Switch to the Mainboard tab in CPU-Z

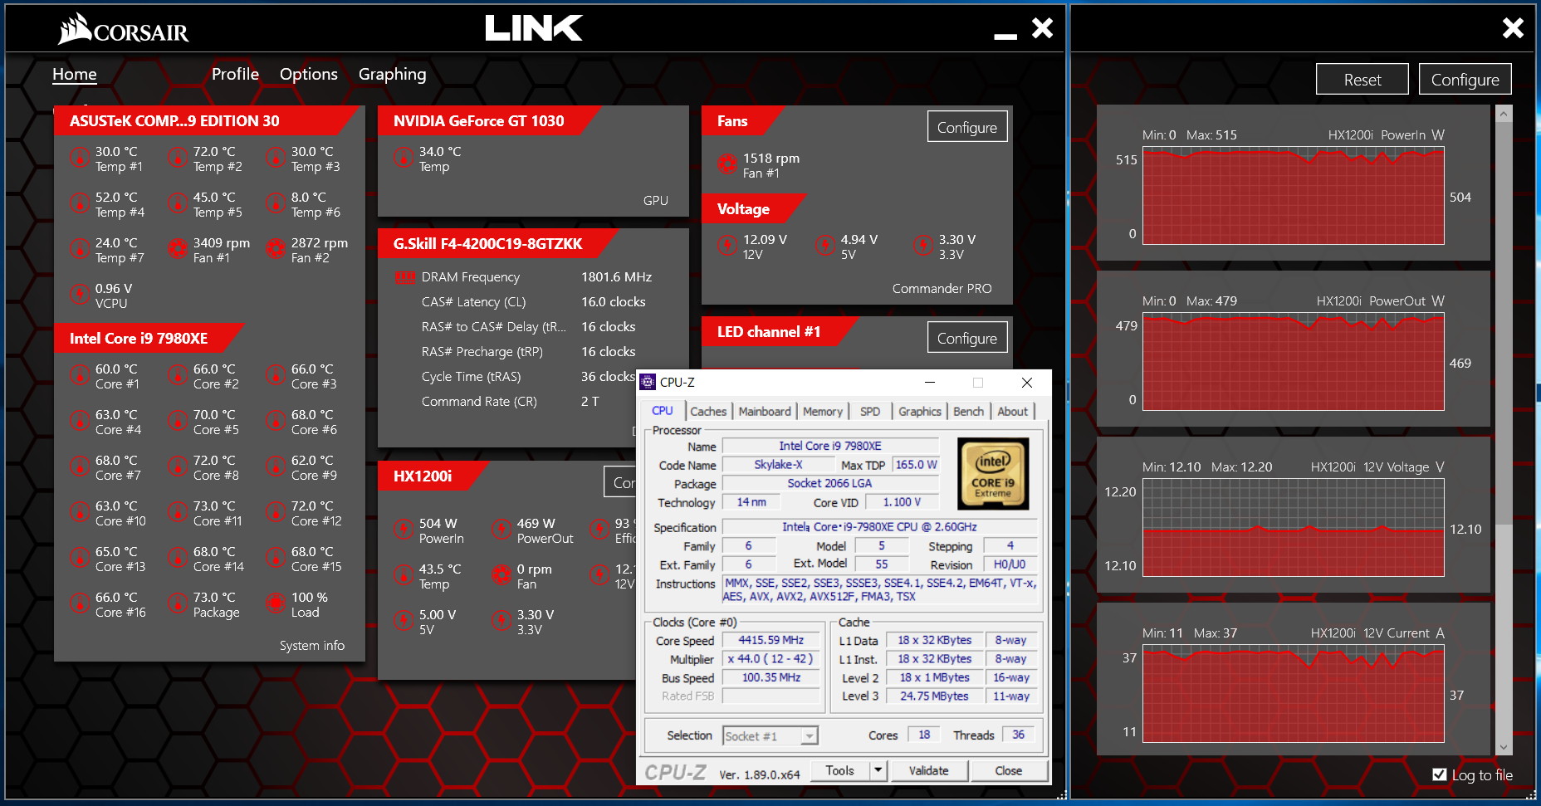click(764, 412)
